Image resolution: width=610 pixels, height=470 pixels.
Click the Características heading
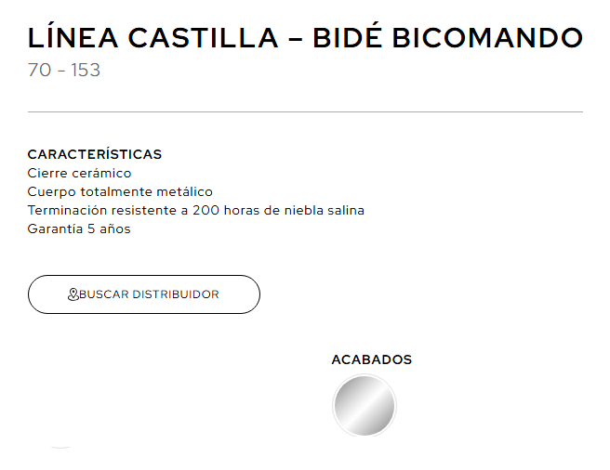coord(95,154)
